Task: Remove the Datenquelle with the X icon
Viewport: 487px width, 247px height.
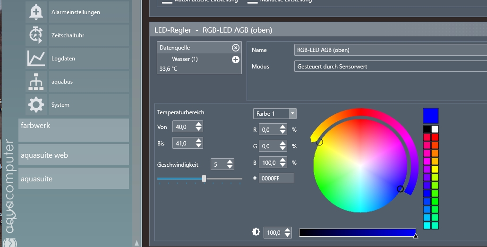Action: tap(236, 48)
